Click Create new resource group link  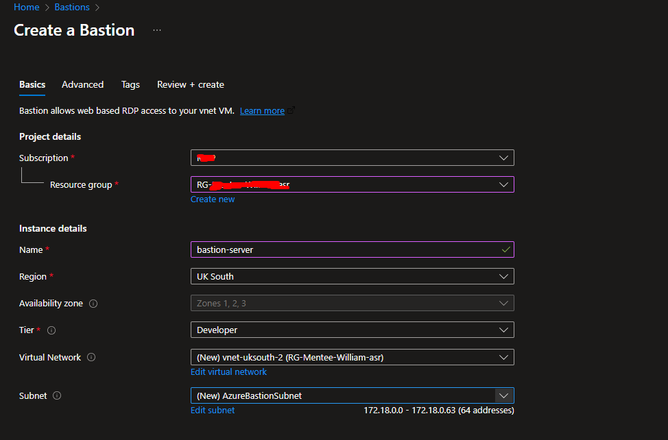pyautogui.click(x=213, y=199)
